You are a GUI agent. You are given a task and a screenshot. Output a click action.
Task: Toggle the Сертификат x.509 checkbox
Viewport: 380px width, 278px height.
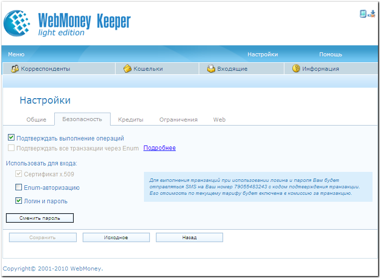pos(18,173)
